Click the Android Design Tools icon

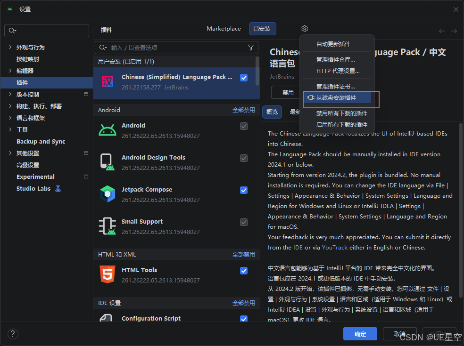108,162
